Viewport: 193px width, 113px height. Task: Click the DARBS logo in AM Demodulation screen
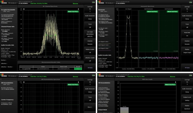click(x=4, y=75)
